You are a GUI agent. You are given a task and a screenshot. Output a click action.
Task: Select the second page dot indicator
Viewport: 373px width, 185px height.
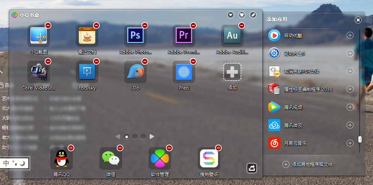[x=135, y=137]
